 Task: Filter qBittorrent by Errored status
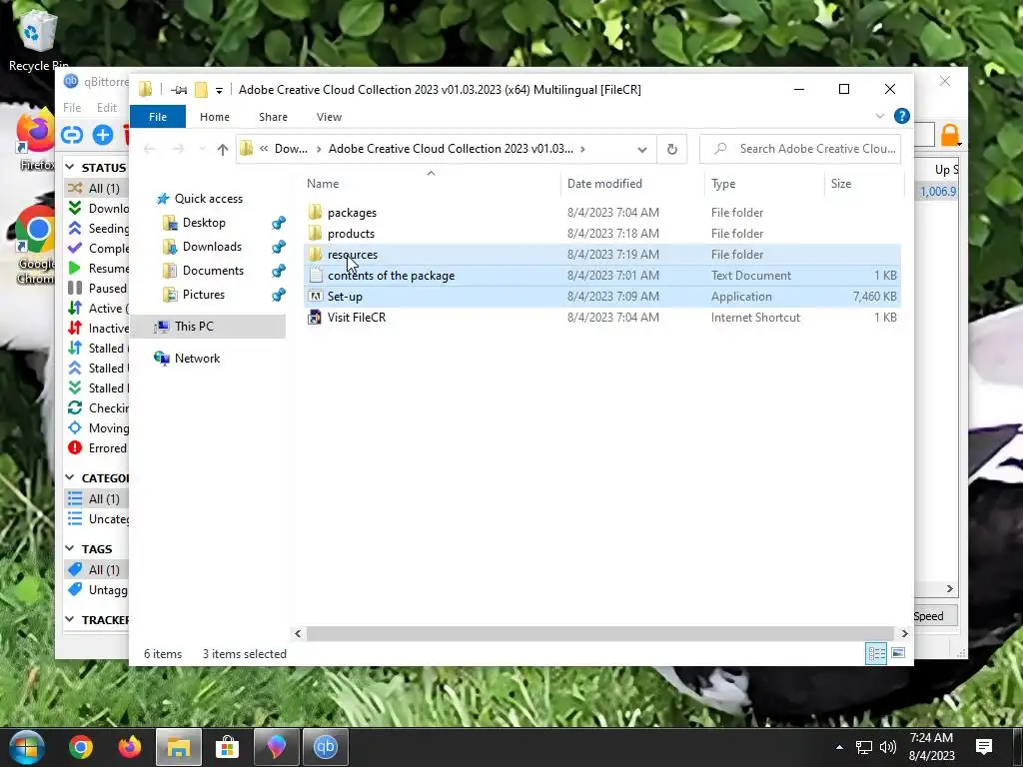tap(98, 448)
